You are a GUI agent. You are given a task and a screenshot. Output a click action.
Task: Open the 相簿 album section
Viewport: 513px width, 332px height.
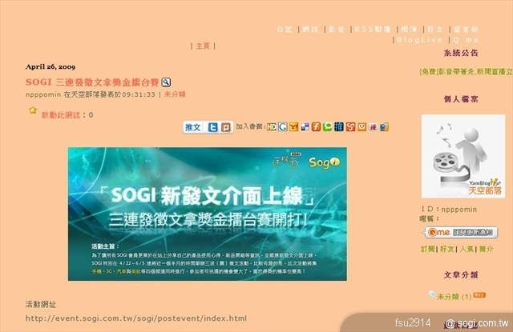pyautogui.click(x=409, y=30)
